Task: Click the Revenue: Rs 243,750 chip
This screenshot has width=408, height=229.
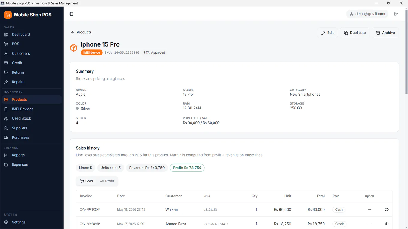Action: click(147, 168)
